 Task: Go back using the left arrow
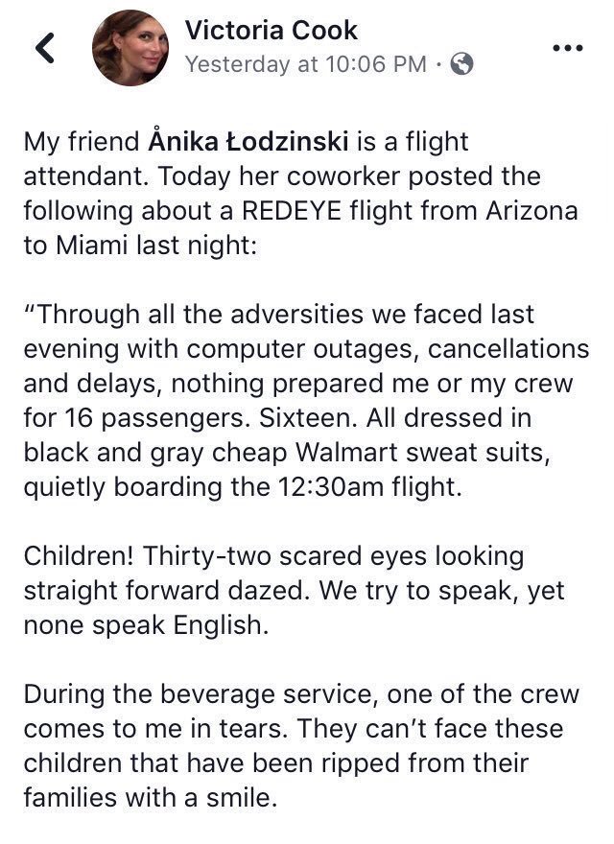click(45, 48)
